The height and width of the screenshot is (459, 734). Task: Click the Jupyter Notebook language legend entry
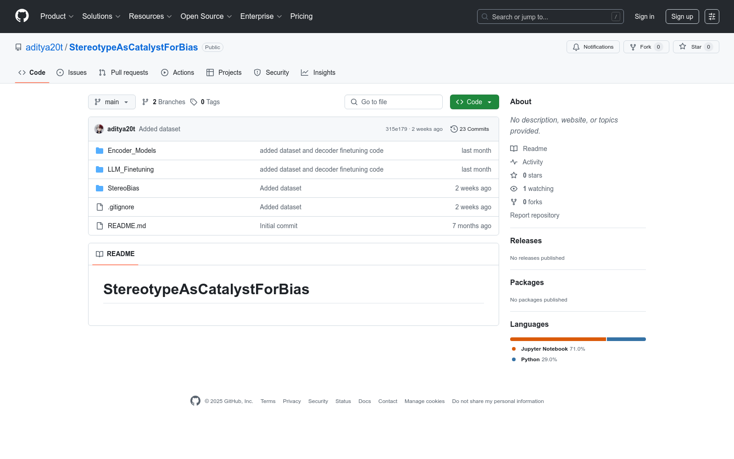click(x=548, y=349)
